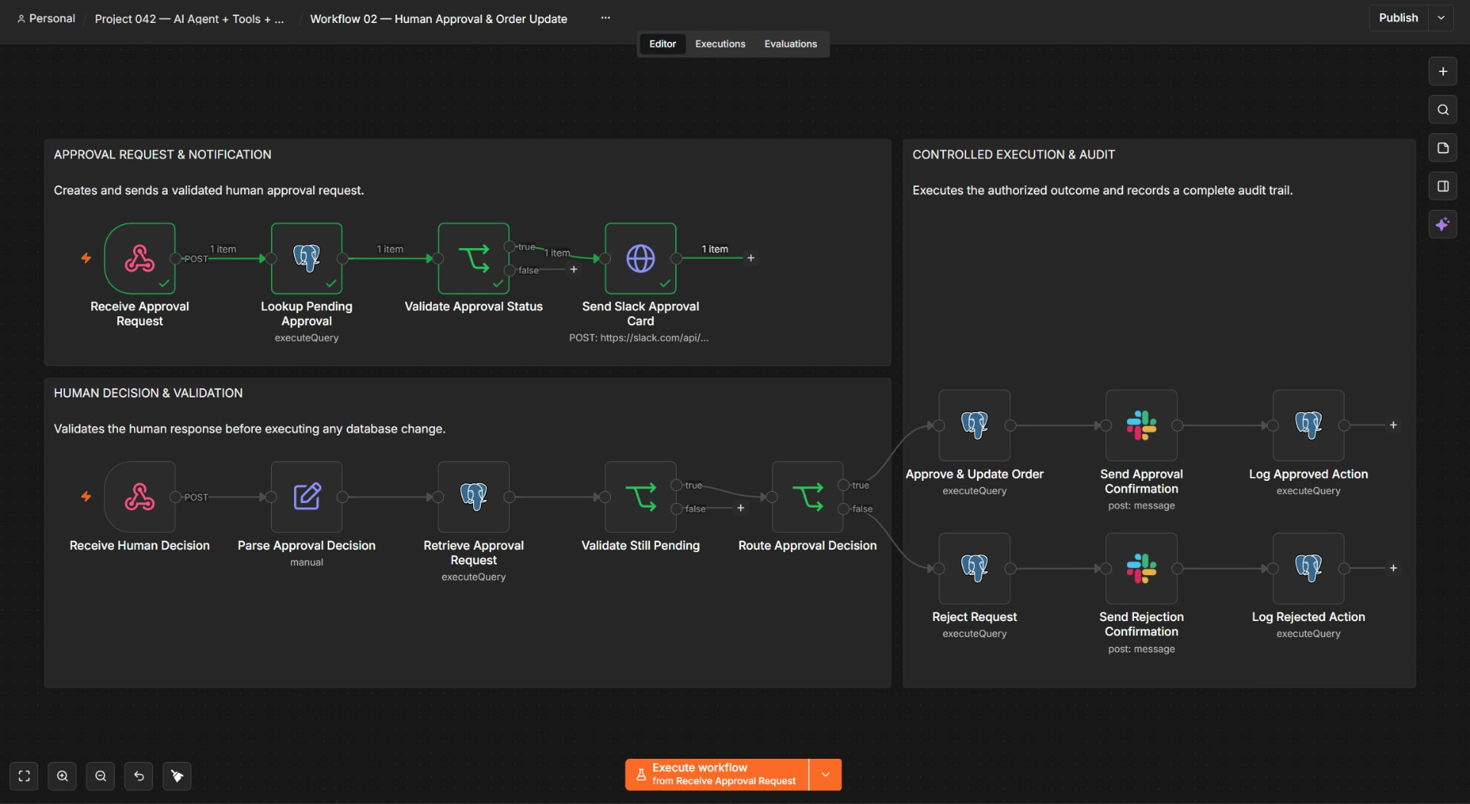Image resolution: width=1470 pixels, height=804 pixels.
Task: Toggle the side panel view
Action: (x=1442, y=186)
